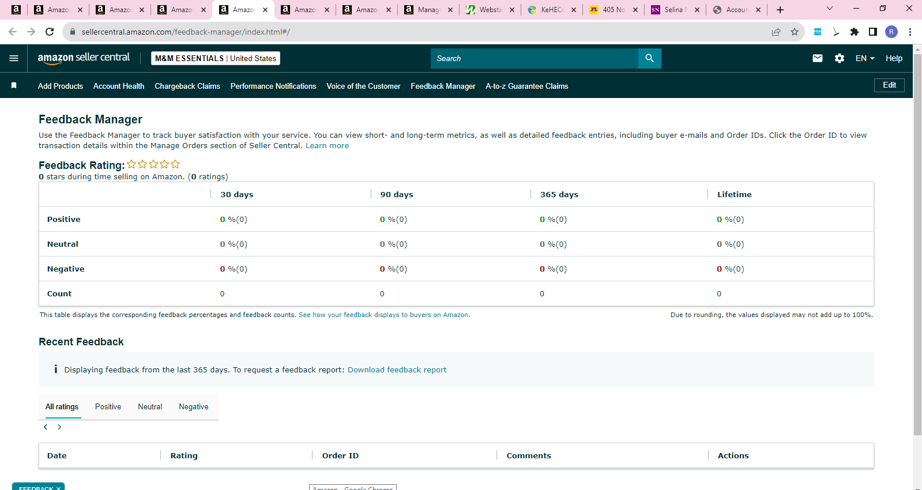Select the Neutral feedback tab

click(150, 406)
